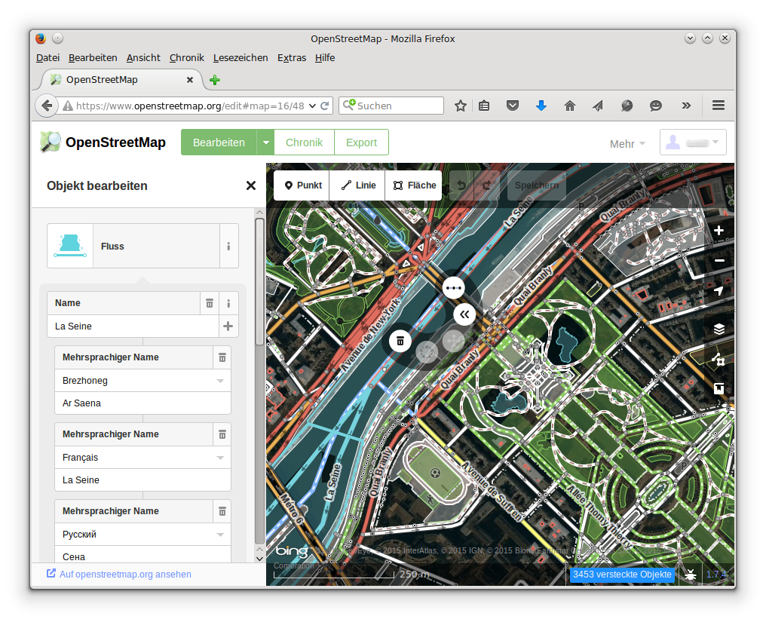Click the map zoom in plus button
Screen dimensions: 766x619
tap(719, 231)
